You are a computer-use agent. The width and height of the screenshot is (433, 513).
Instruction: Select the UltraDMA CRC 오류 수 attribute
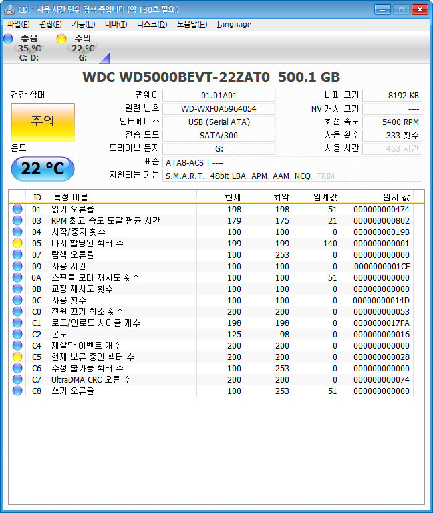91,380
